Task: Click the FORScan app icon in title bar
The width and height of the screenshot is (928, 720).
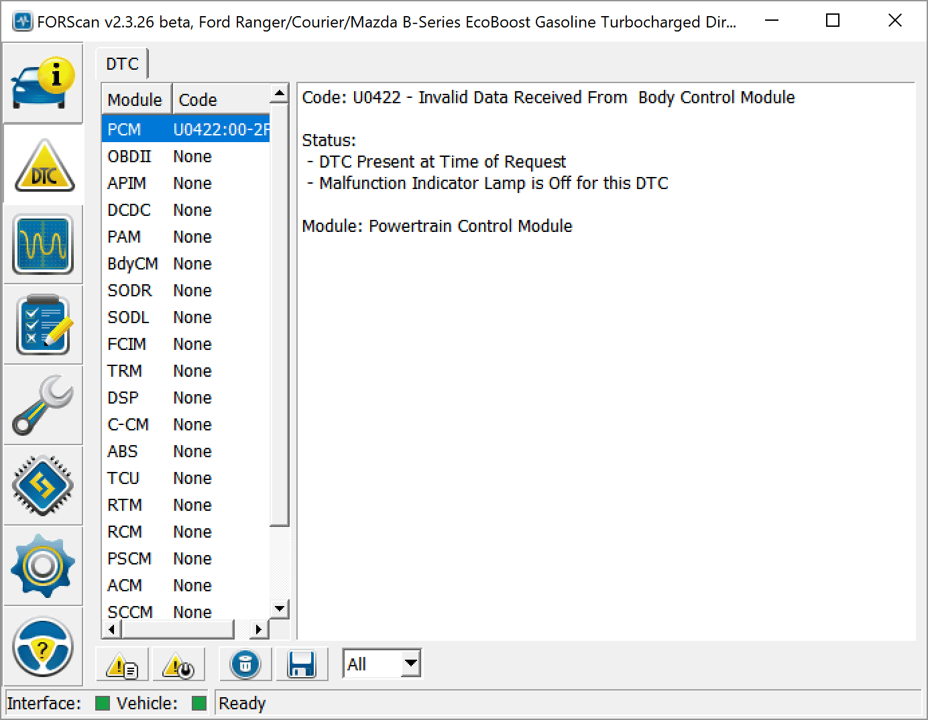Action: pyautogui.click(x=23, y=21)
